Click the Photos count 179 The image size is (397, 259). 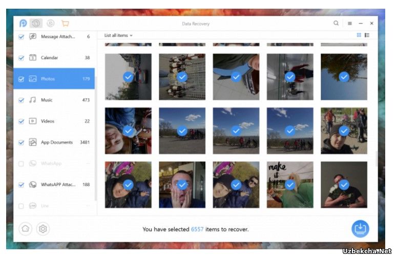pos(86,79)
